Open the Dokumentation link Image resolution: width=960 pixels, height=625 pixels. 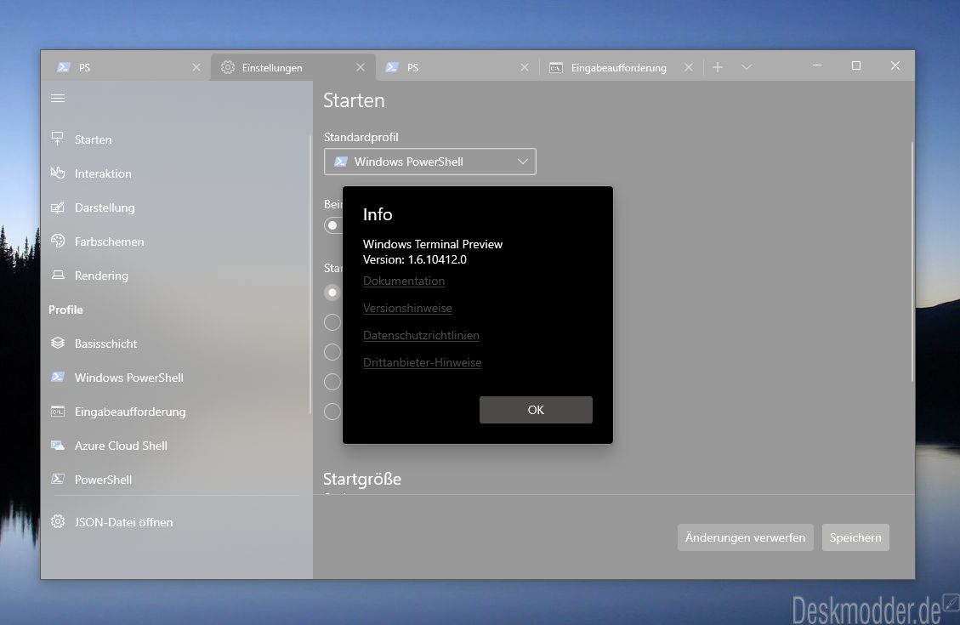[x=404, y=281]
